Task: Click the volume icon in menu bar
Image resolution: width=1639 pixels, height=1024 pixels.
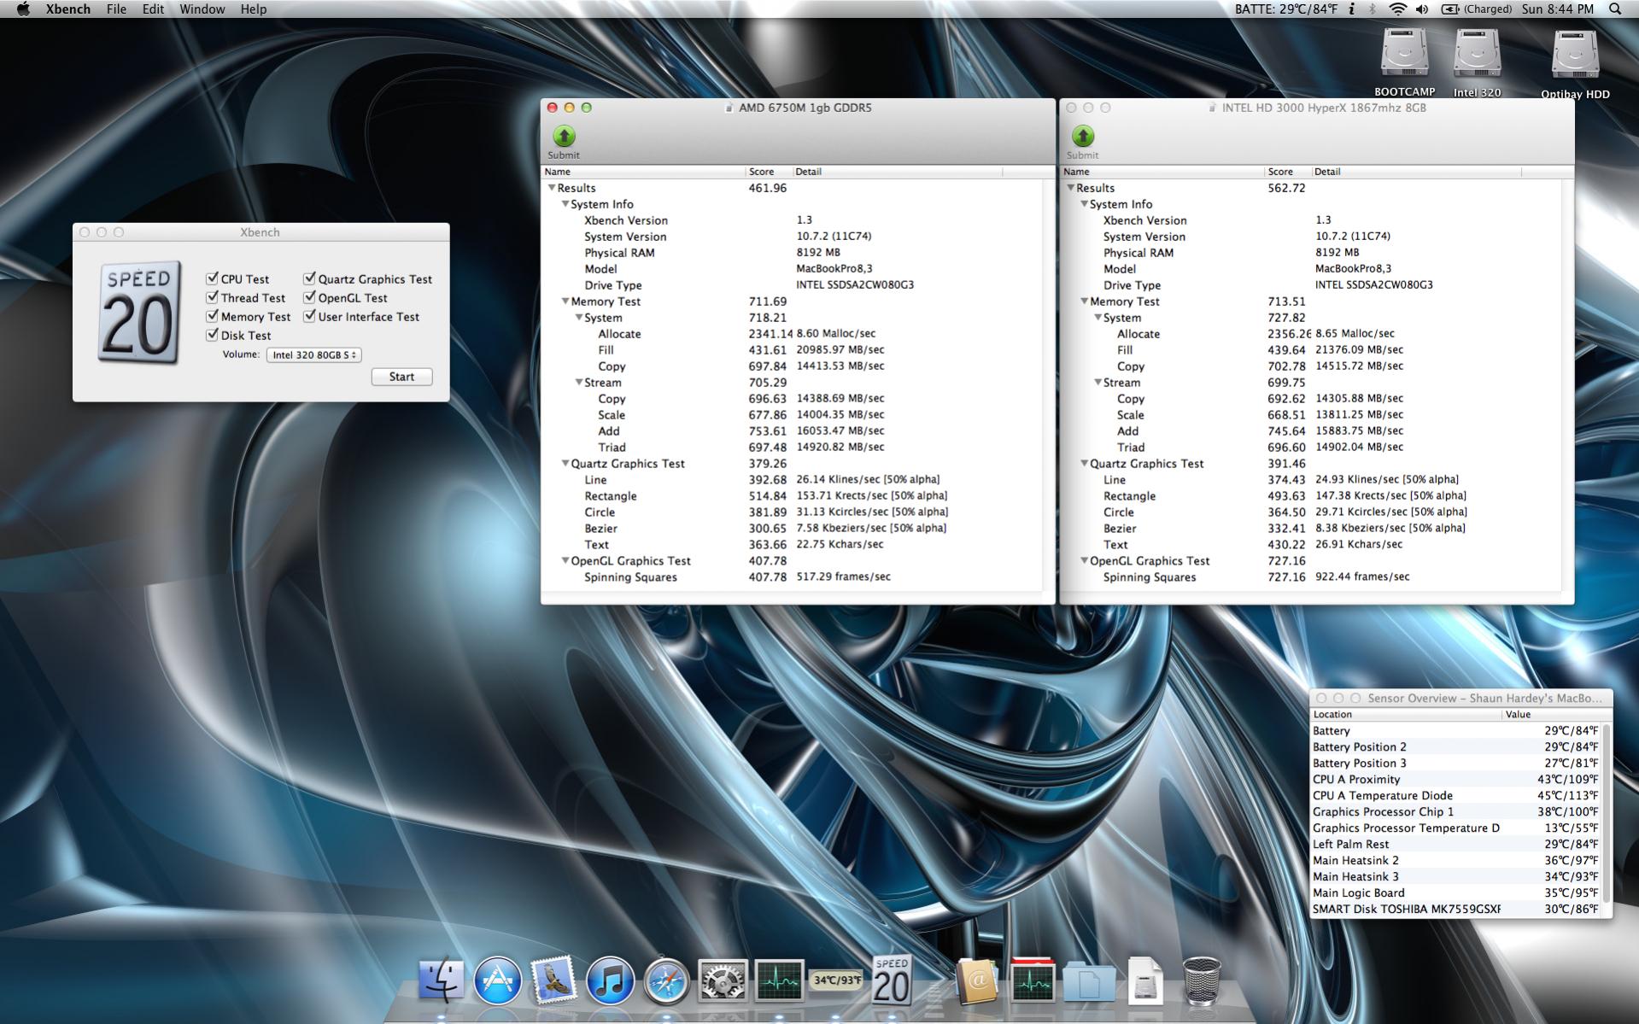Action: click(x=1421, y=9)
